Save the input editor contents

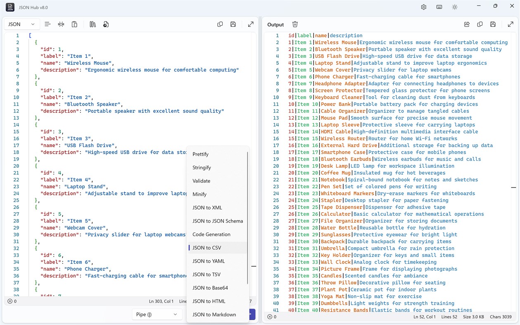pos(233,24)
